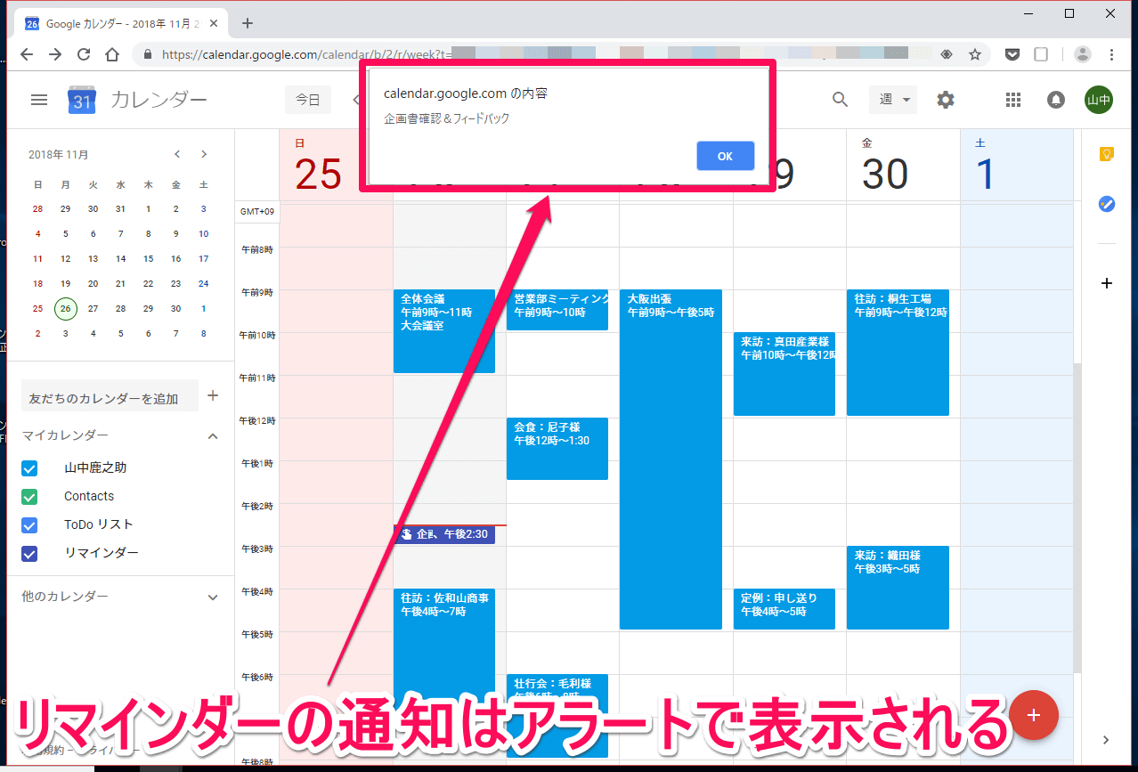Reload the page

click(x=84, y=54)
